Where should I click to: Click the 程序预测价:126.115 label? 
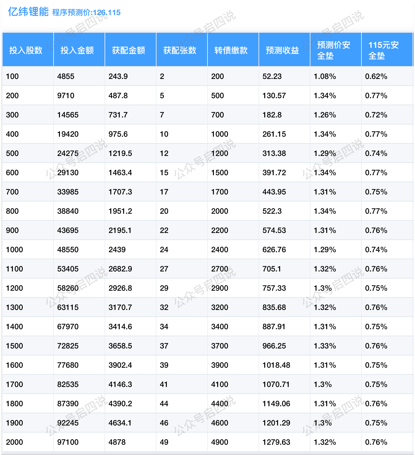point(86,13)
